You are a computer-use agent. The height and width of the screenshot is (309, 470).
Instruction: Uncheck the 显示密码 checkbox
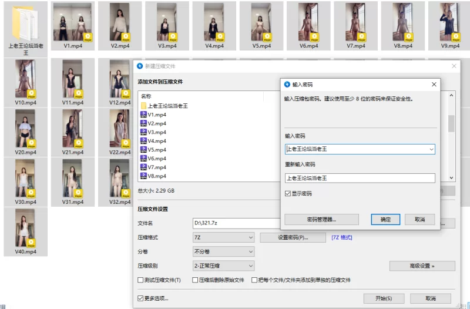pyautogui.click(x=288, y=193)
